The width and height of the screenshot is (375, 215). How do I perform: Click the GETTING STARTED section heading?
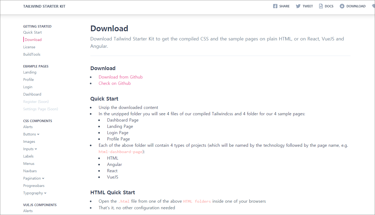tap(37, 26)
